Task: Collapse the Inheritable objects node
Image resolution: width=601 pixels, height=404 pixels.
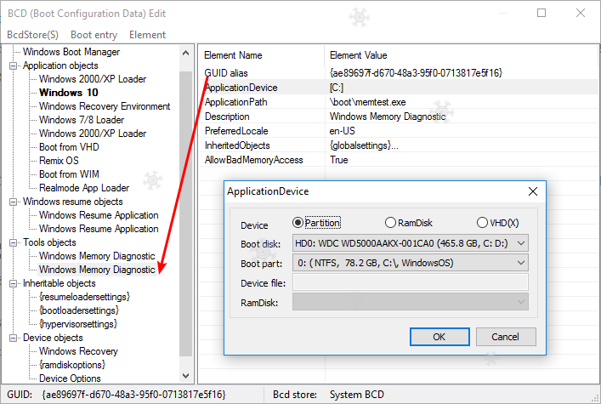Action: tap(14, 283)
